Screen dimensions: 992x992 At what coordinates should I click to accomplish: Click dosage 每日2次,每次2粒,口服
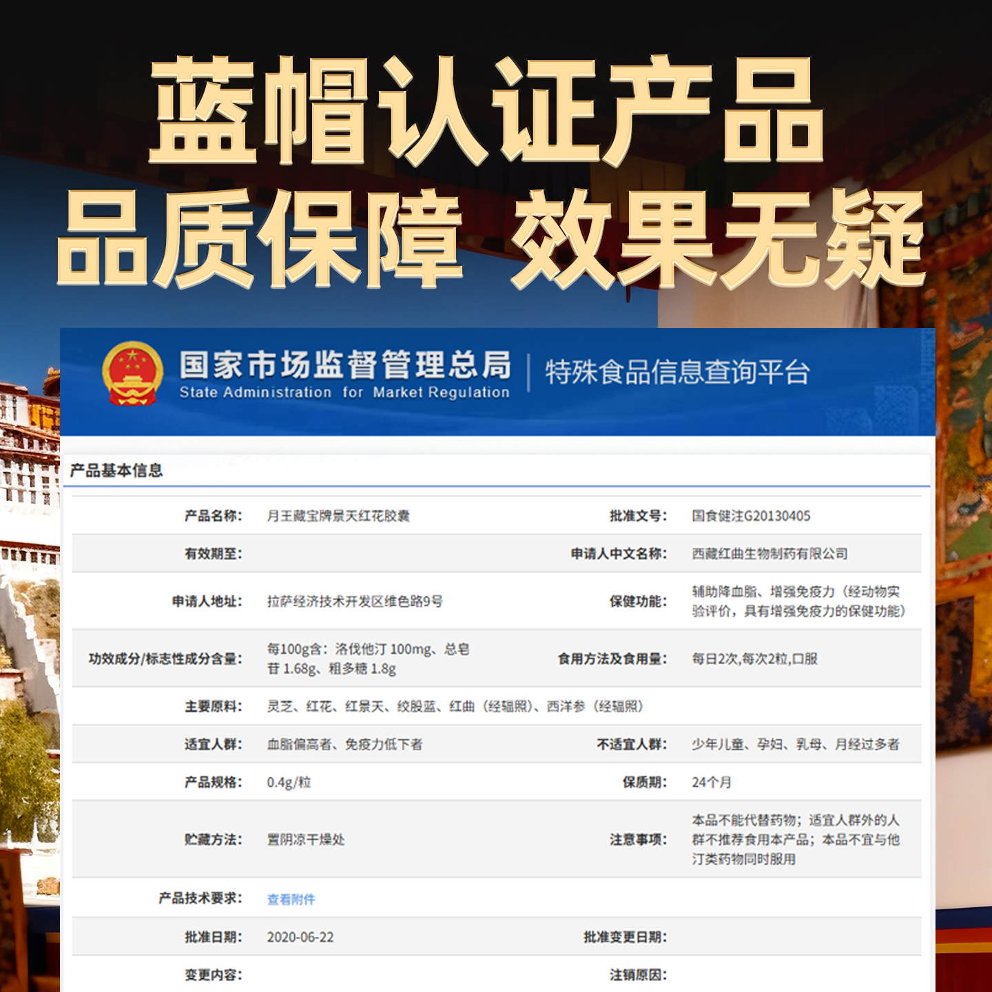coord(754,659)
